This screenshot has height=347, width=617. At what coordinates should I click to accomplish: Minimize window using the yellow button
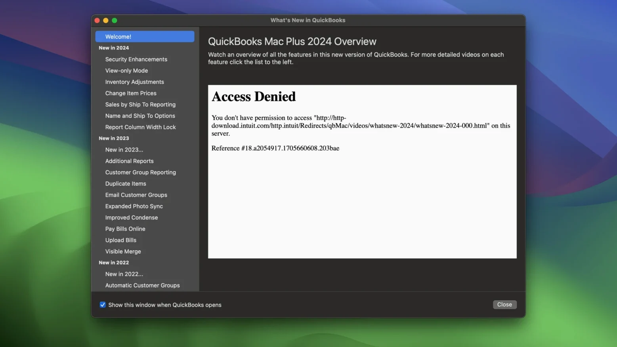pos(106,20)
